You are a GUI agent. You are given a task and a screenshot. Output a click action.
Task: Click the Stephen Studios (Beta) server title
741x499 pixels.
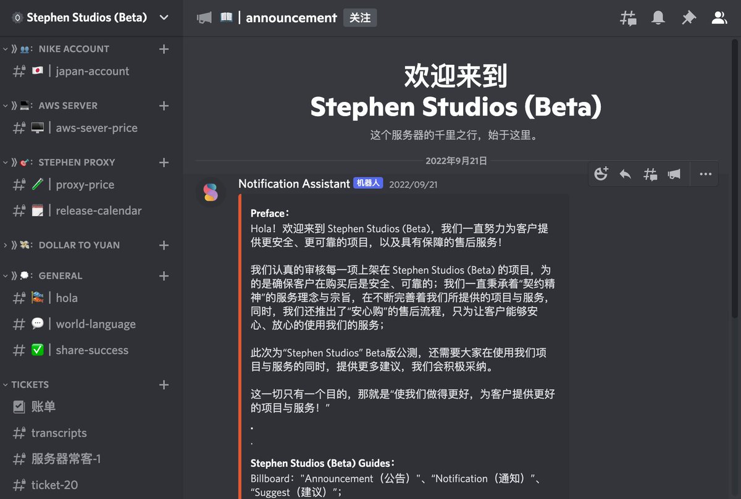click(87, 18)
